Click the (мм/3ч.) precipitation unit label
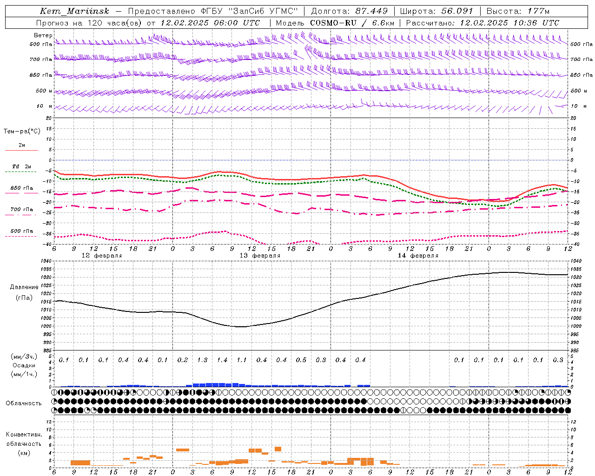This screenshot has width=595, height=476. 24,357
